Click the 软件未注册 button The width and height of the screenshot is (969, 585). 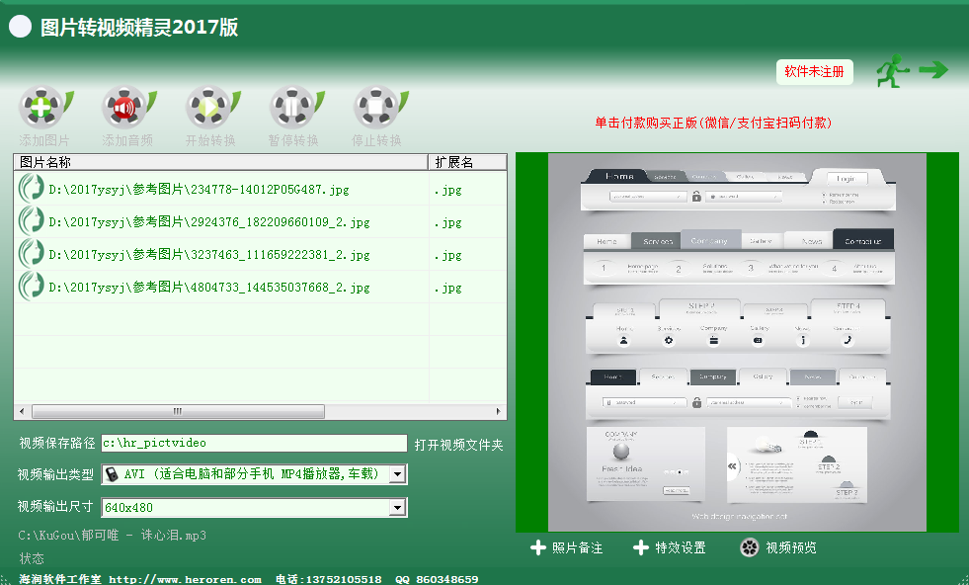(815, 72)
